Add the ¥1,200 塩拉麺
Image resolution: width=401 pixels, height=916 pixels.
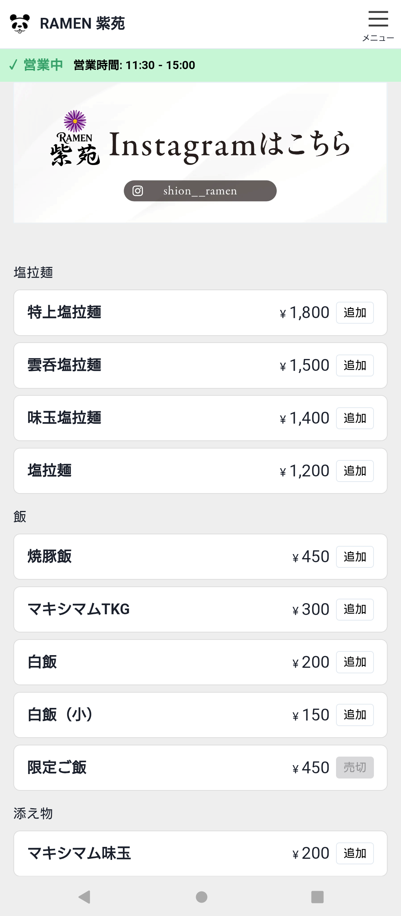click(355, 471)
